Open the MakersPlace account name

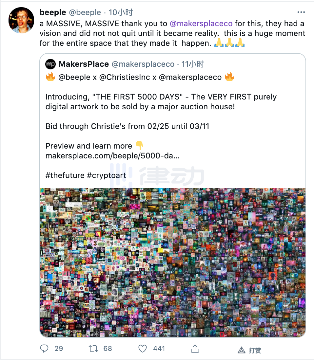click(84, 64)
